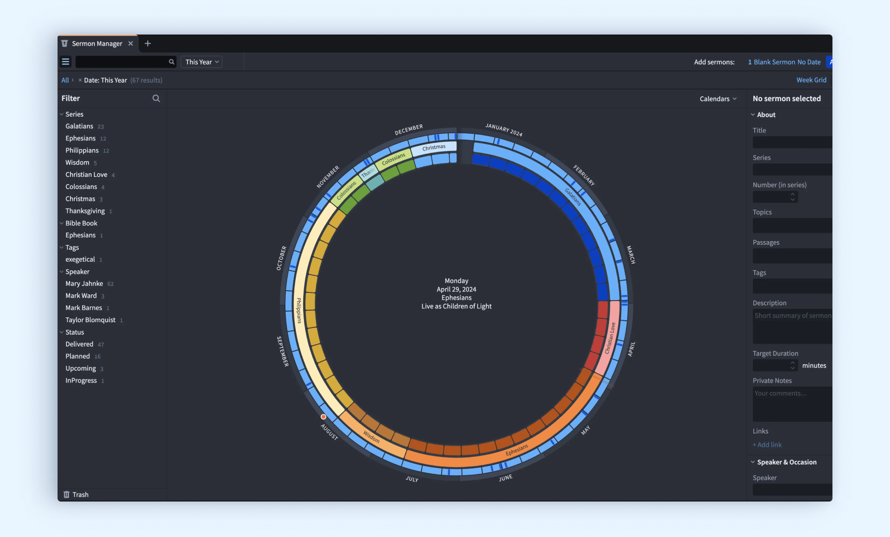Increment the Number in series stepper

coord(793,194)
